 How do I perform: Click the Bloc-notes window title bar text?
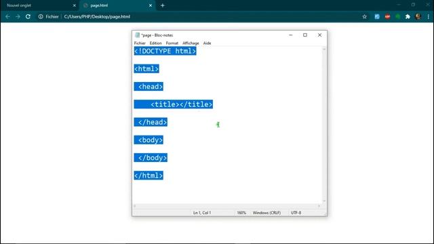pos(157,35)
